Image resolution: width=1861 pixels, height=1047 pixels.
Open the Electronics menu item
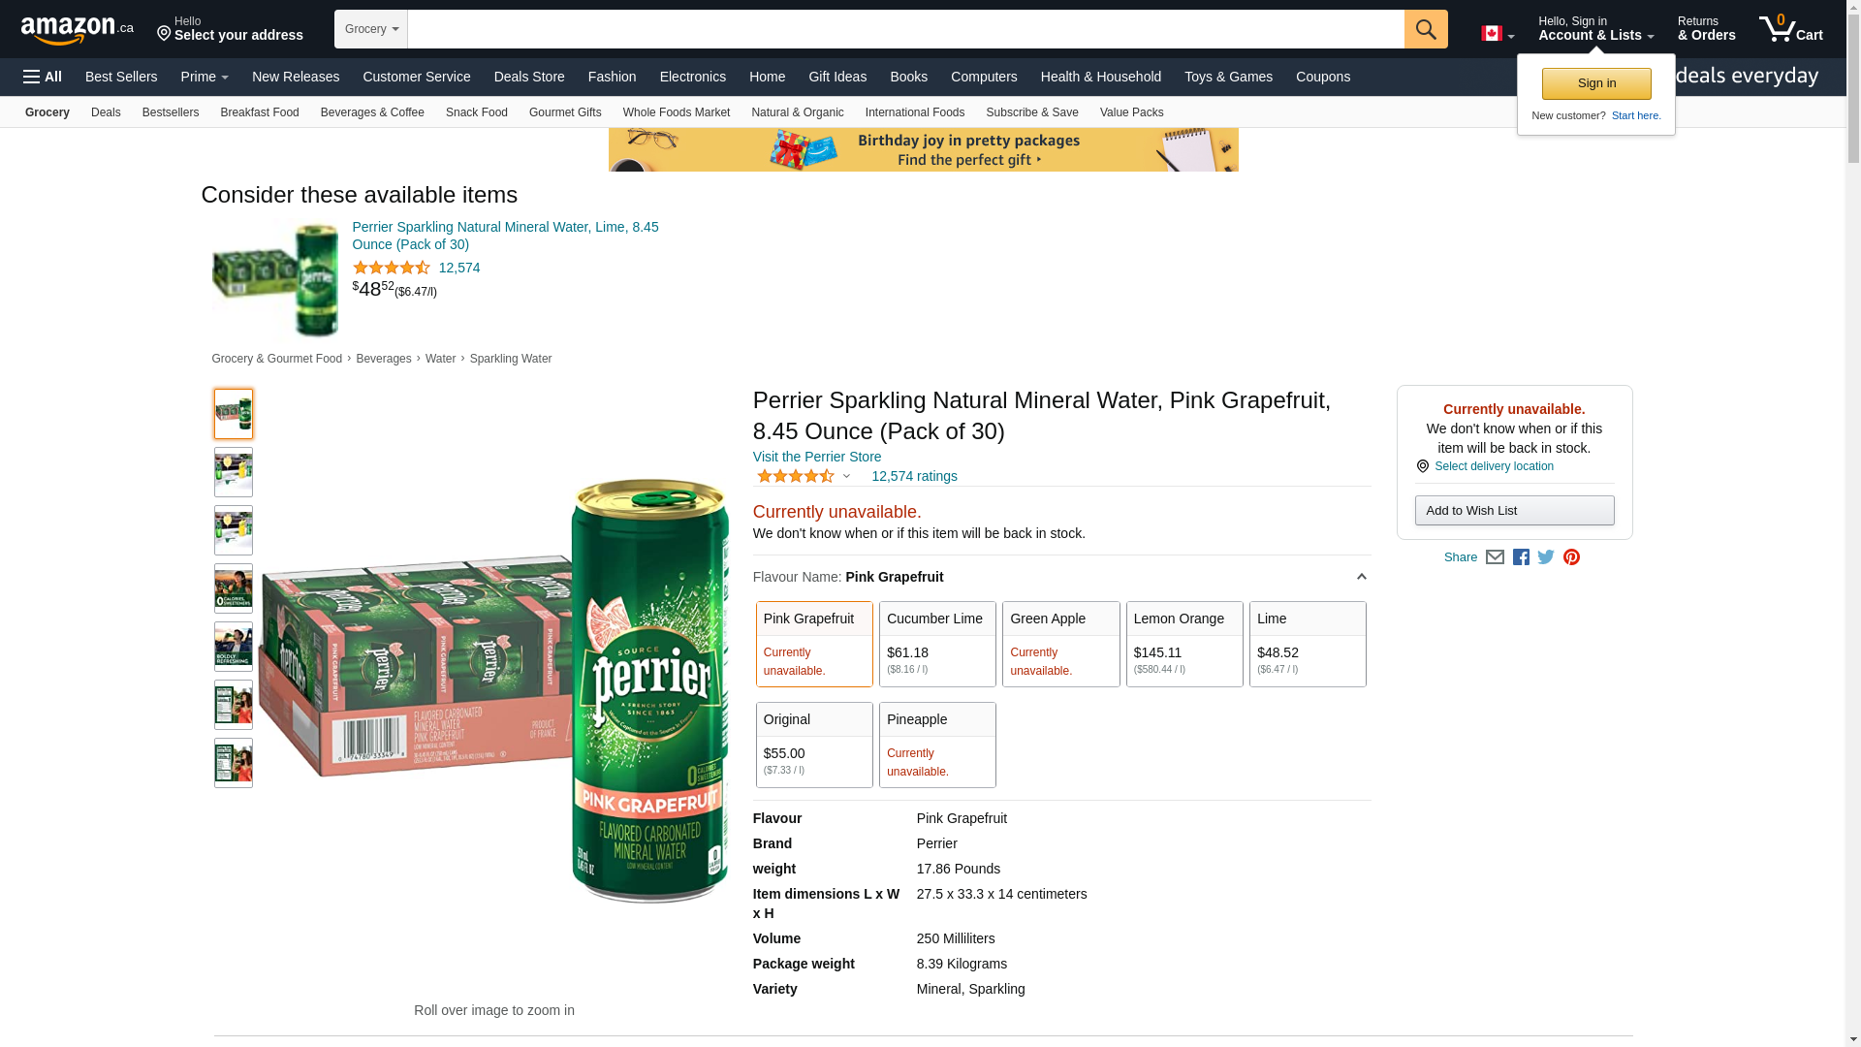point(692,77)
